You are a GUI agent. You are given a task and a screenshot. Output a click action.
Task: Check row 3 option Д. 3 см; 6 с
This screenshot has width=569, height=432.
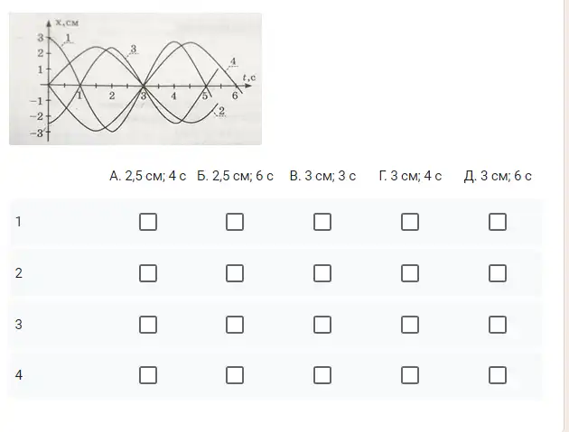(x=498, y=325)
